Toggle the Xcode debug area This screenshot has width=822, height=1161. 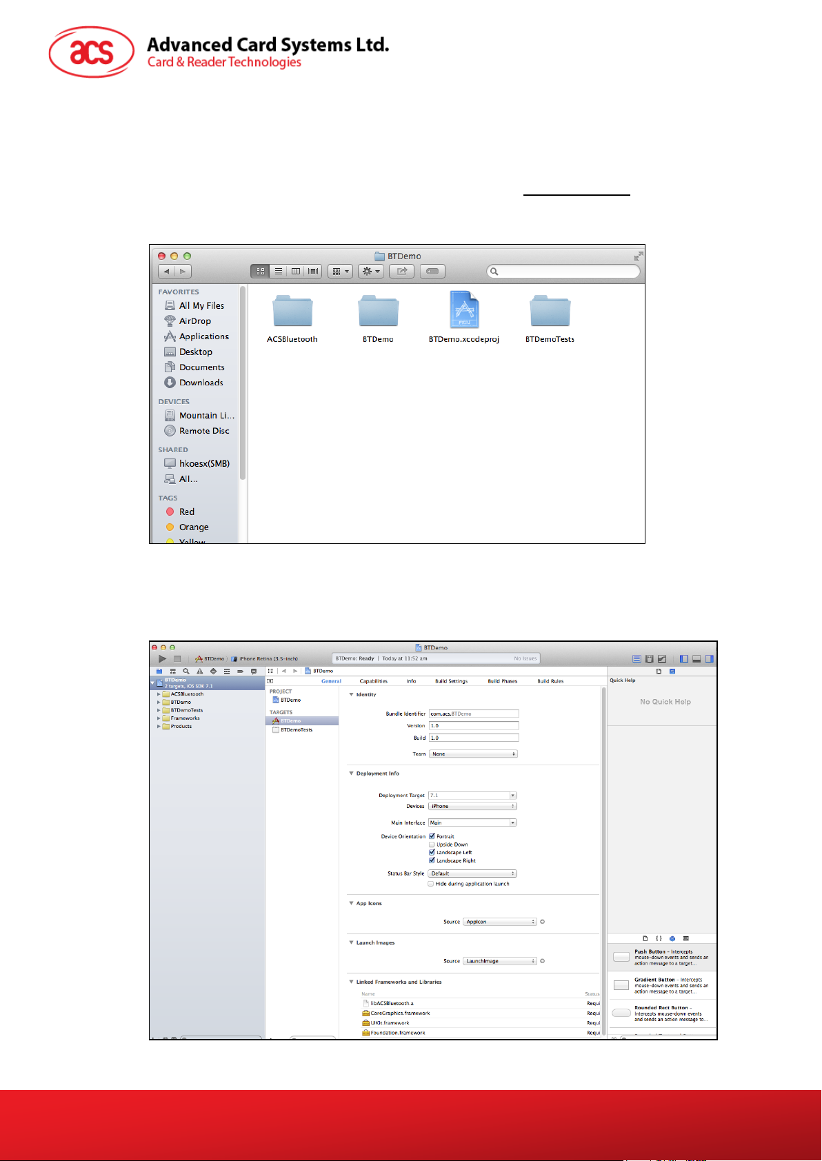(x=696, y=658)
